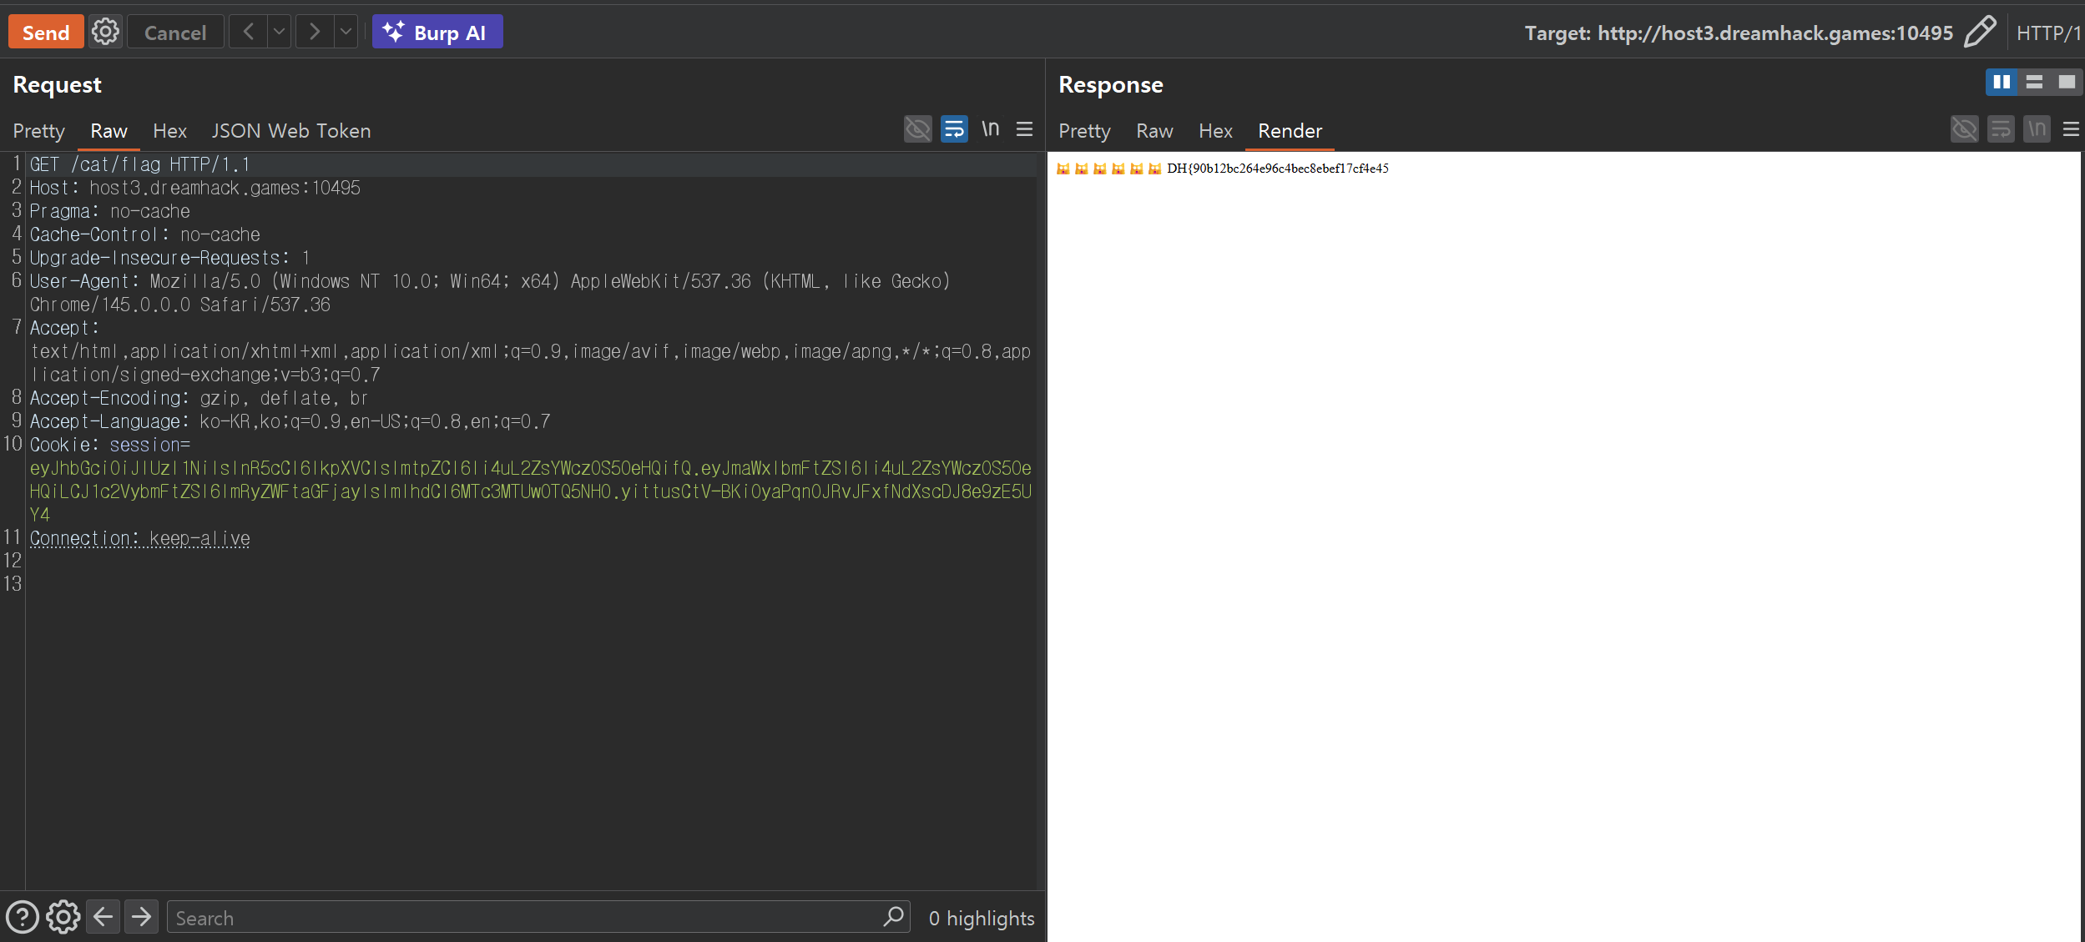Expand back history dropdown arrow

(x=279, y=32)
